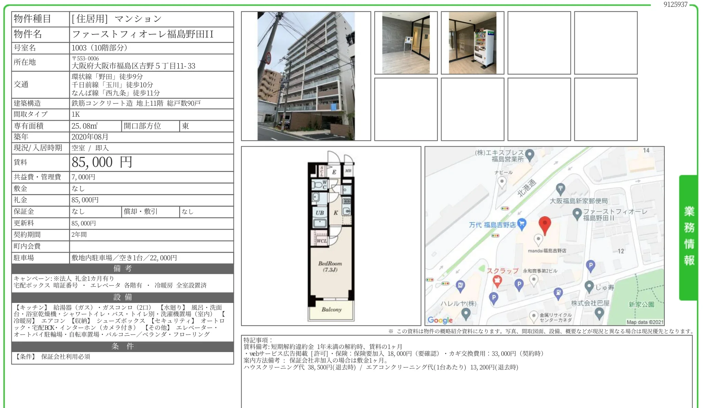Click the red スクラップ shop icon
This screenshot has width=703, height=408.
(x=498, y=281)
